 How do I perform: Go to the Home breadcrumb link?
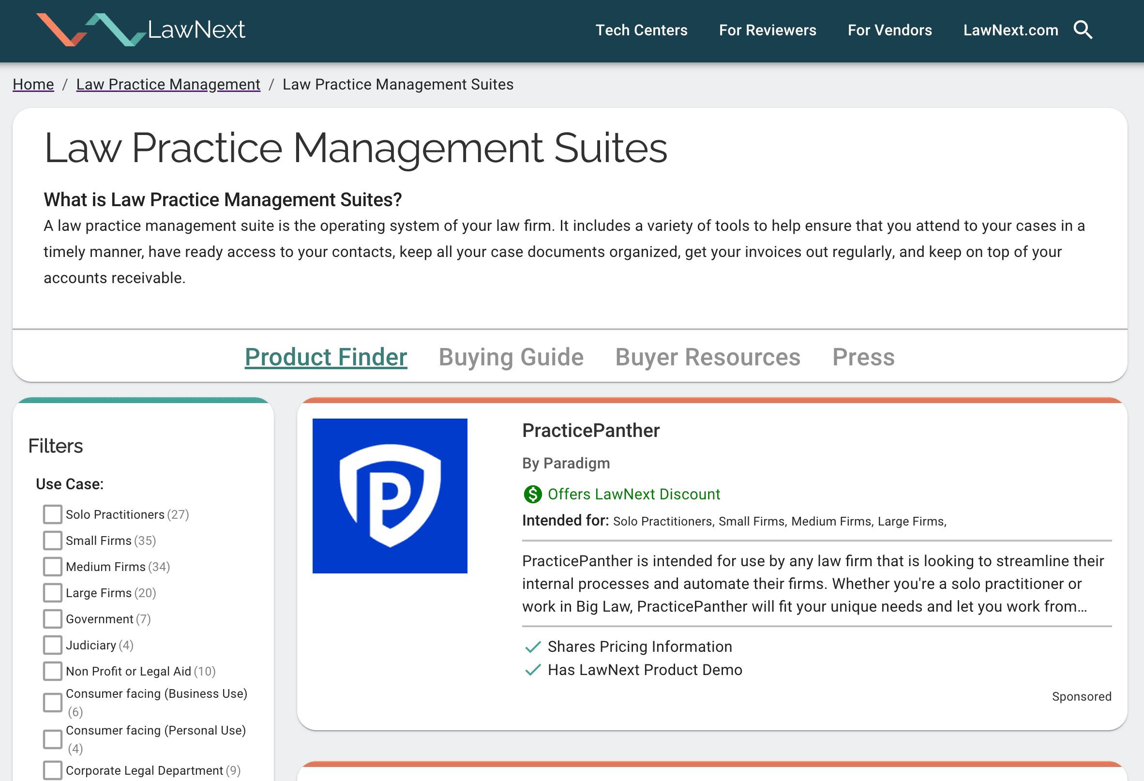click(33, 84)
